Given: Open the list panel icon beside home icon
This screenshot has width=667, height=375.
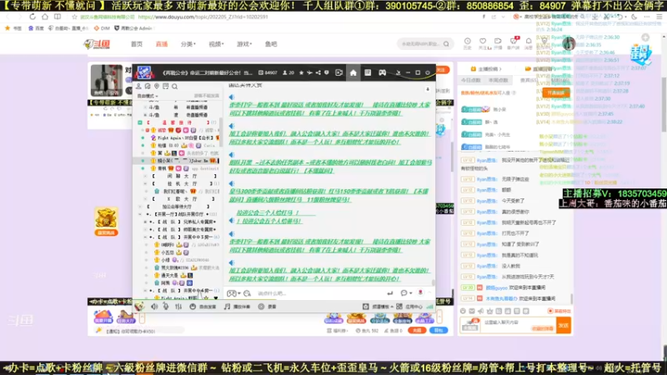Looking at the screenshot, I should [368, 72].
